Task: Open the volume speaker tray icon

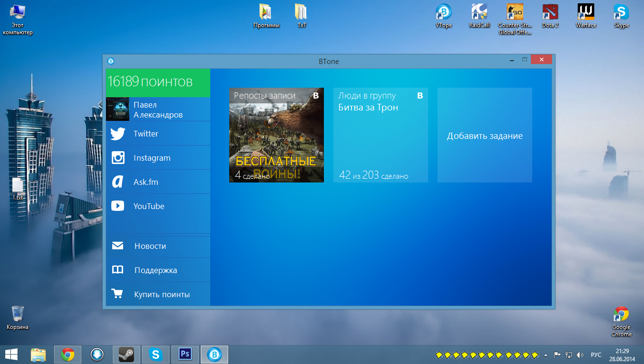Action: point(580,355)
